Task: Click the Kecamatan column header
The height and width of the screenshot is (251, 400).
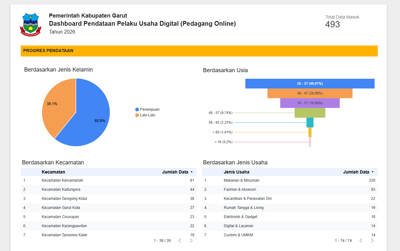Action: pos(53,172)
